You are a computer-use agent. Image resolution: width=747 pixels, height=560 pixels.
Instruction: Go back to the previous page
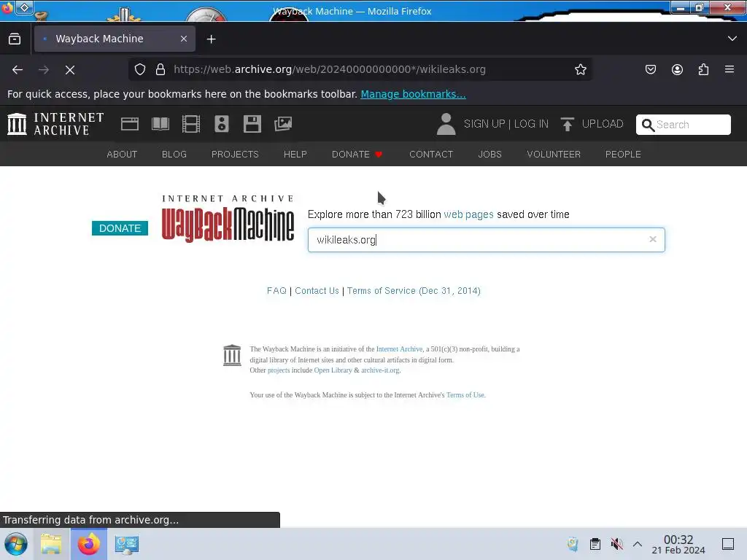point(18,69)
